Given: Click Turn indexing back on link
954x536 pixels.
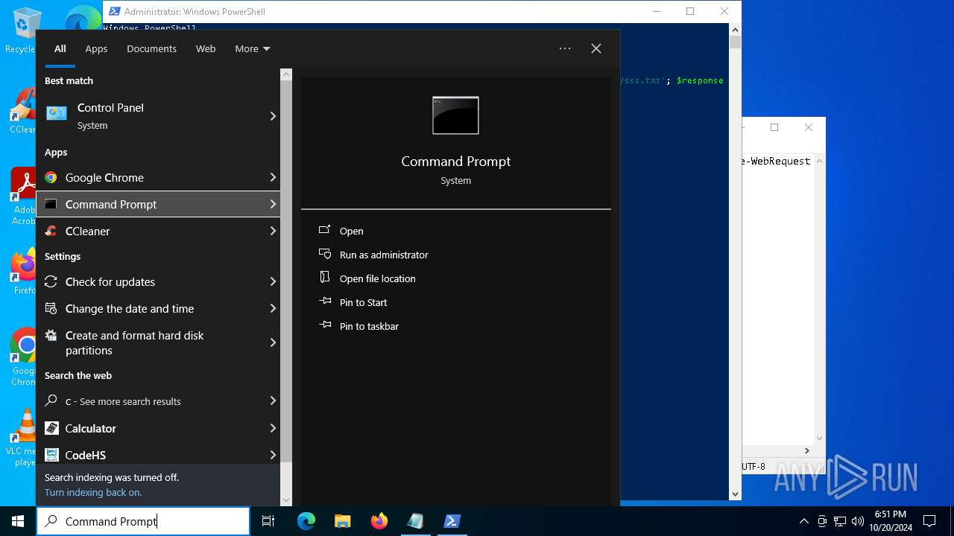Looking at the screenshot, I should point(93,492).
